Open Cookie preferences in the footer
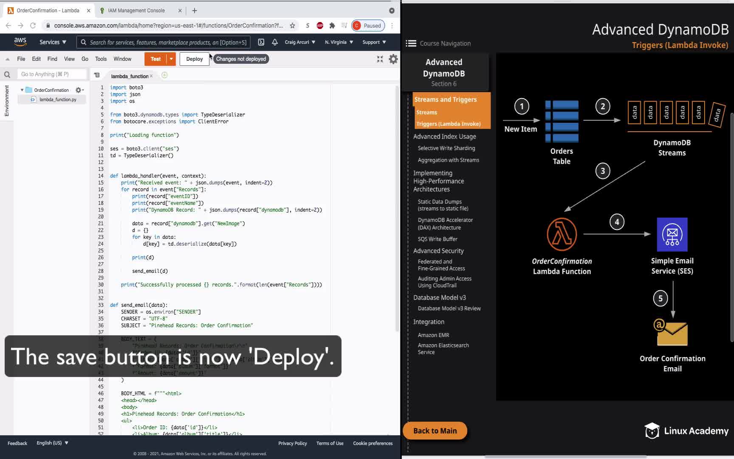The height and width of the screenshot is (459, 734). (x=373, y=443)
